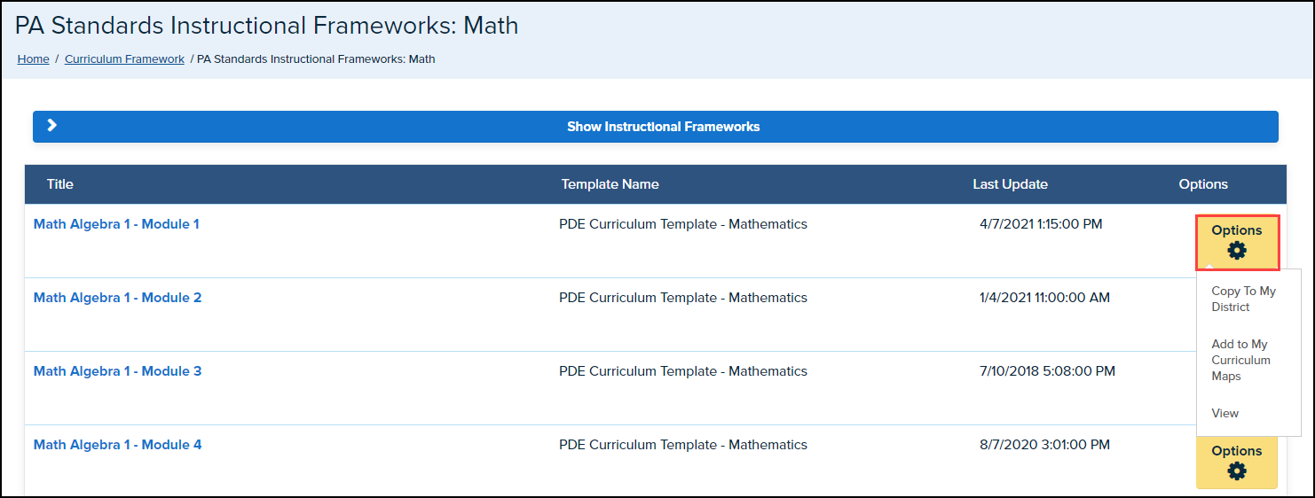
Task: Click the Module 3 template name cell
Action: (x=682, y=371)
